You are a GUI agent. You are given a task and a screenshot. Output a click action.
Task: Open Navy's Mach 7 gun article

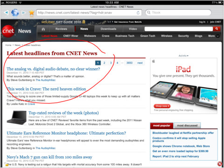(49, 157)
